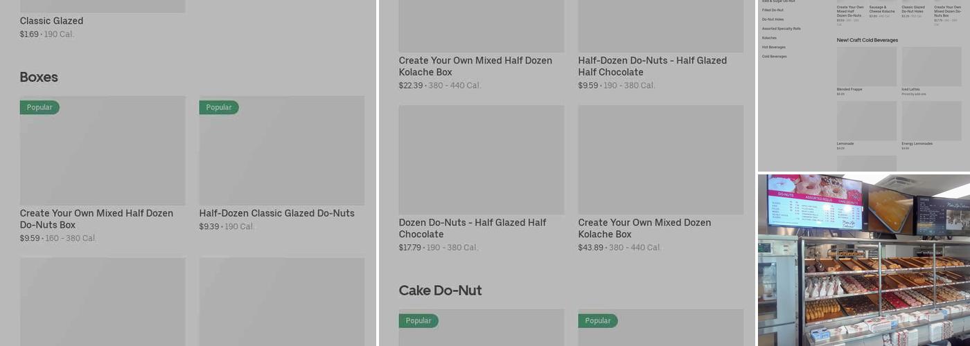
Task: Click the first Popular badge under Cake Do-Nut
Action: click(x=418, y=320)
